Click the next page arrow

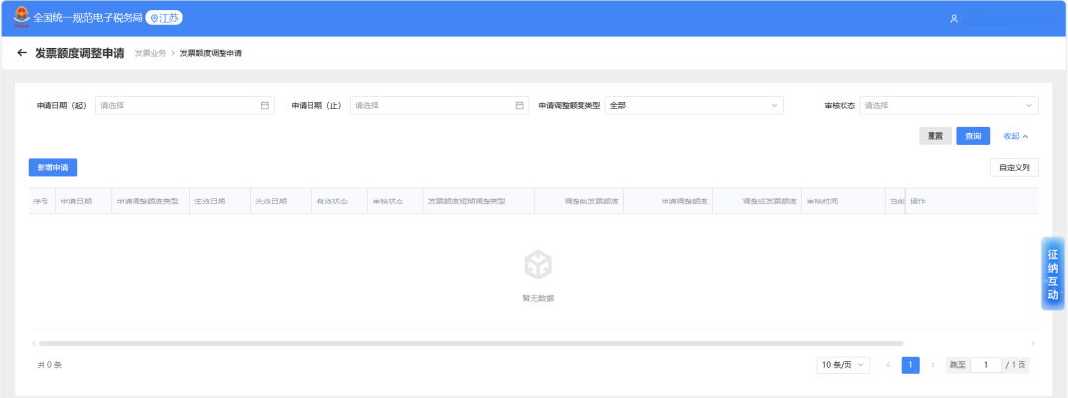(934, 365)
